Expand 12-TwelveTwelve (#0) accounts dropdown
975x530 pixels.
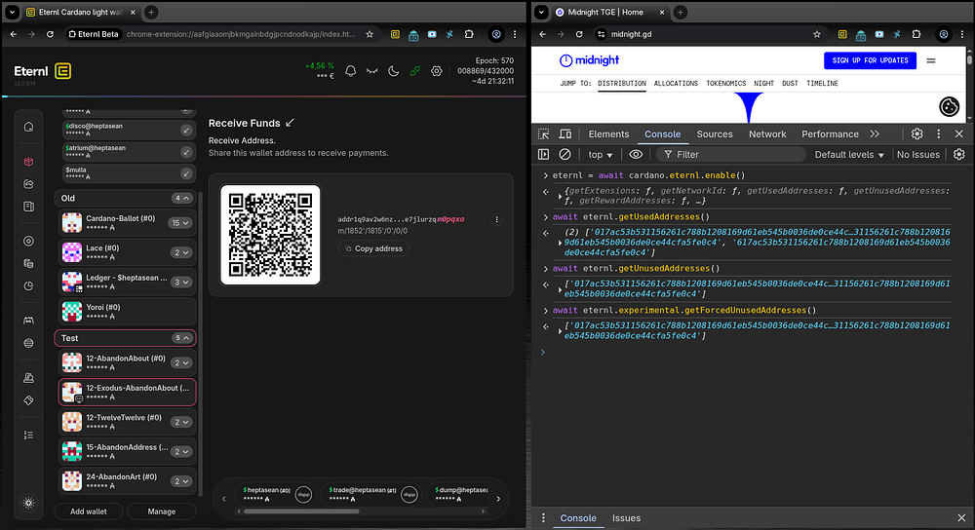tap(181, 422)
